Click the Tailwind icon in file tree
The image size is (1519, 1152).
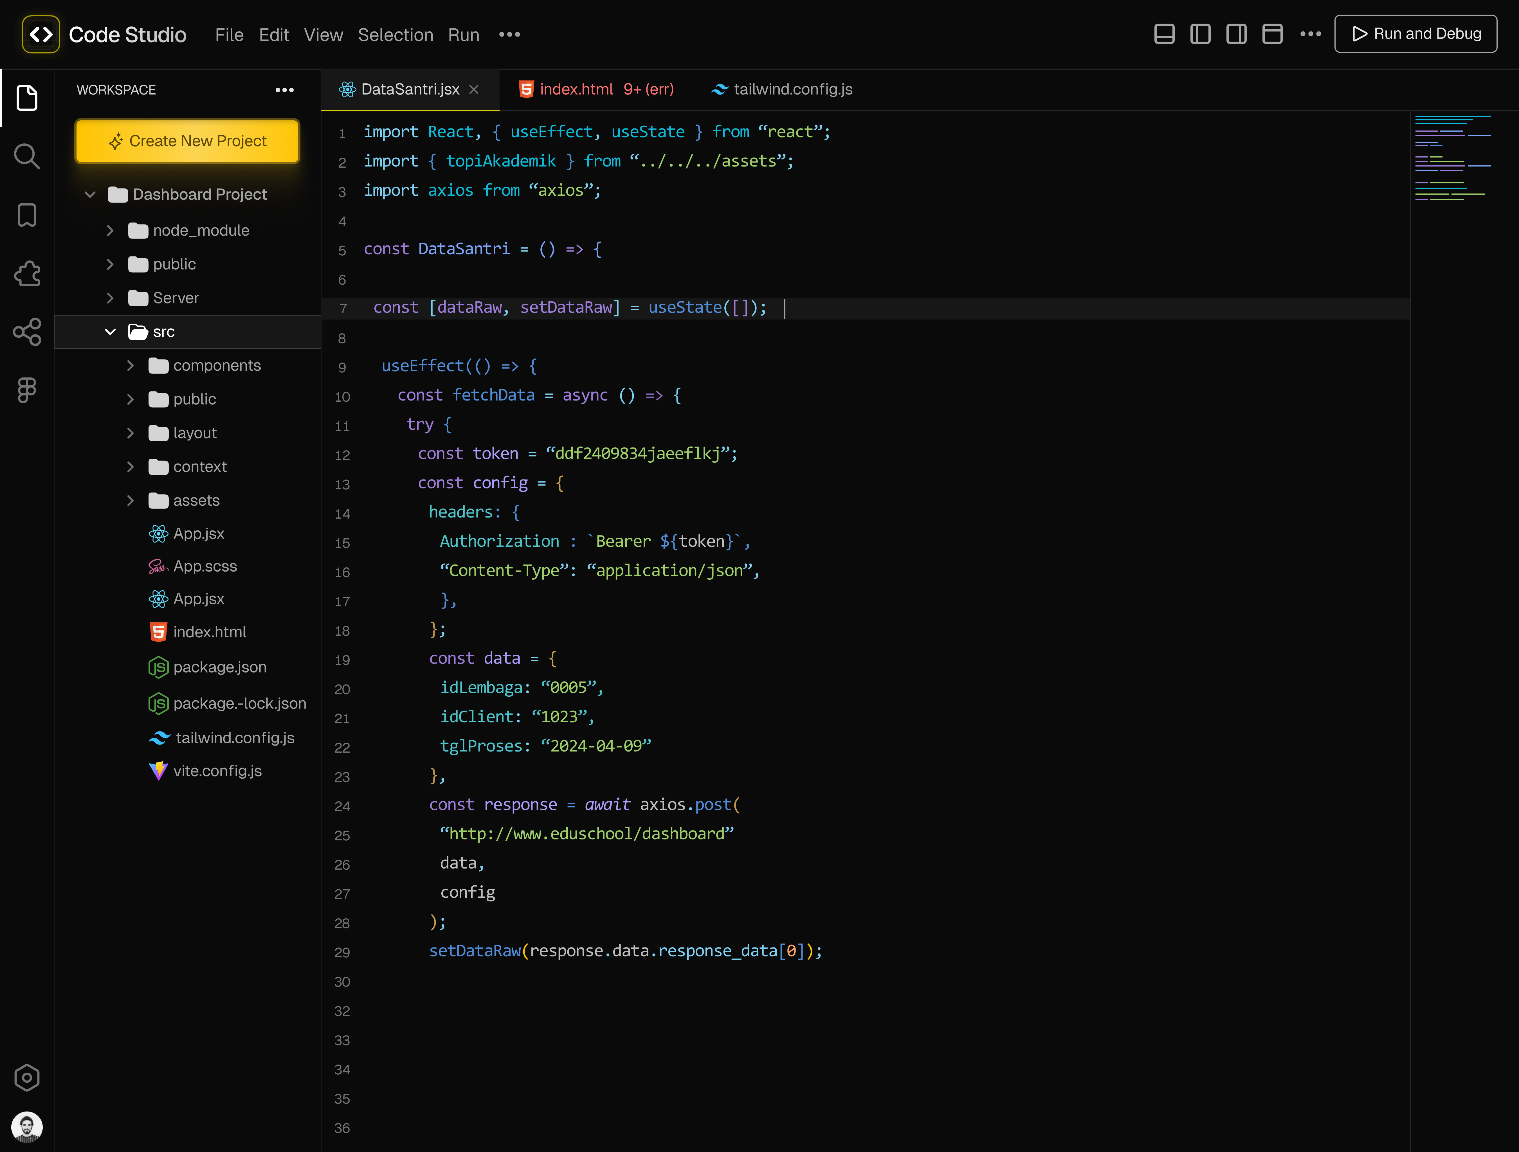pos(159,737)
